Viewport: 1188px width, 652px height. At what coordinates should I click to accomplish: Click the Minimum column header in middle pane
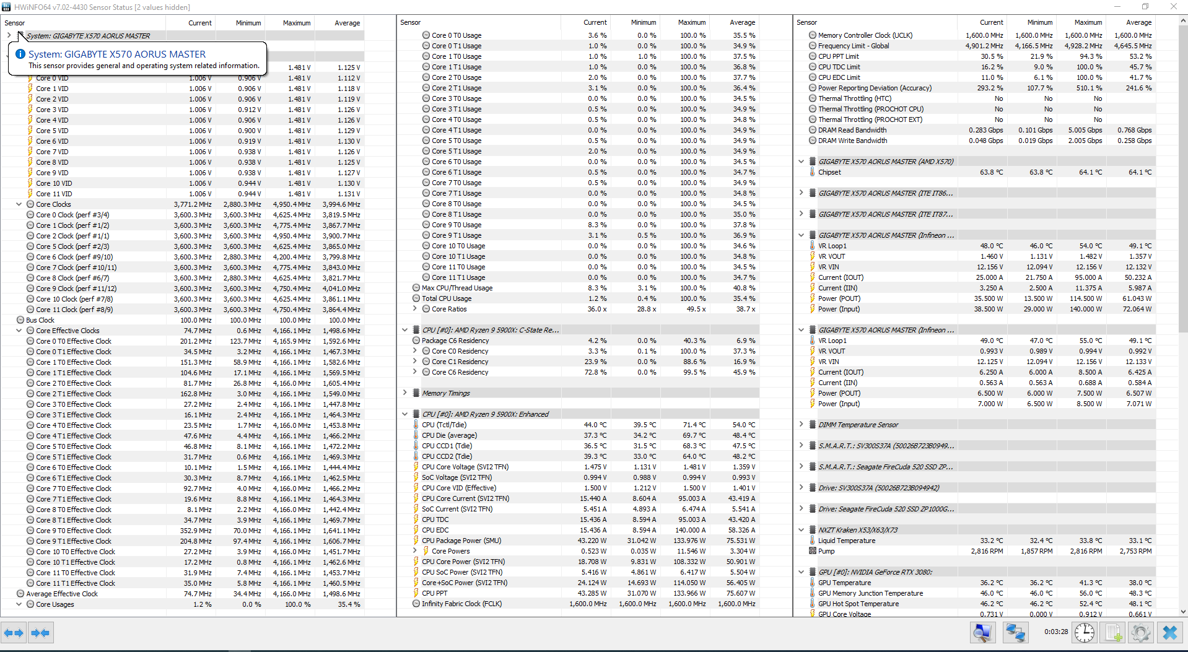tap(644, 22)
